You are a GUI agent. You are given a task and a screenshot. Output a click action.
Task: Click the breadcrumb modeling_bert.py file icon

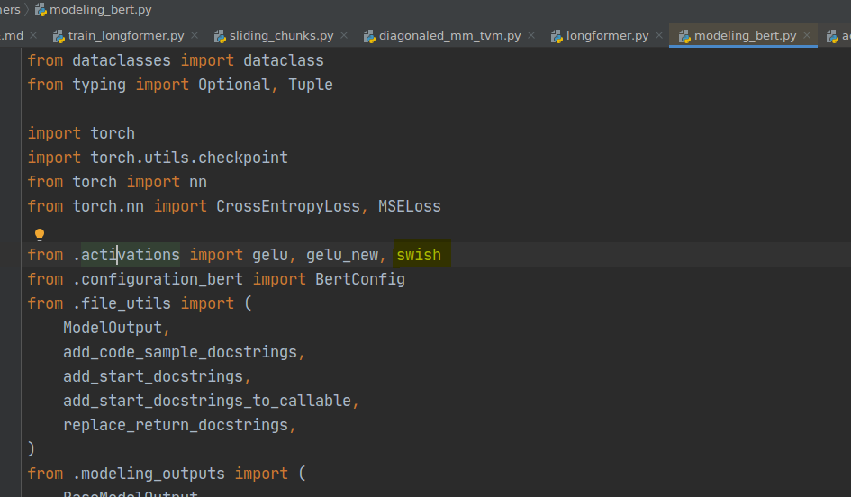pos(41,10)
